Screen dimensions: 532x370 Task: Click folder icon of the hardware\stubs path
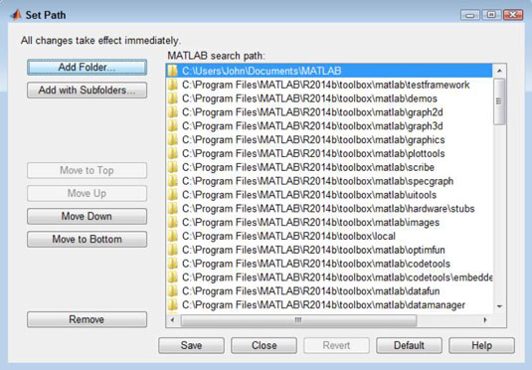(x=173, y=209)
